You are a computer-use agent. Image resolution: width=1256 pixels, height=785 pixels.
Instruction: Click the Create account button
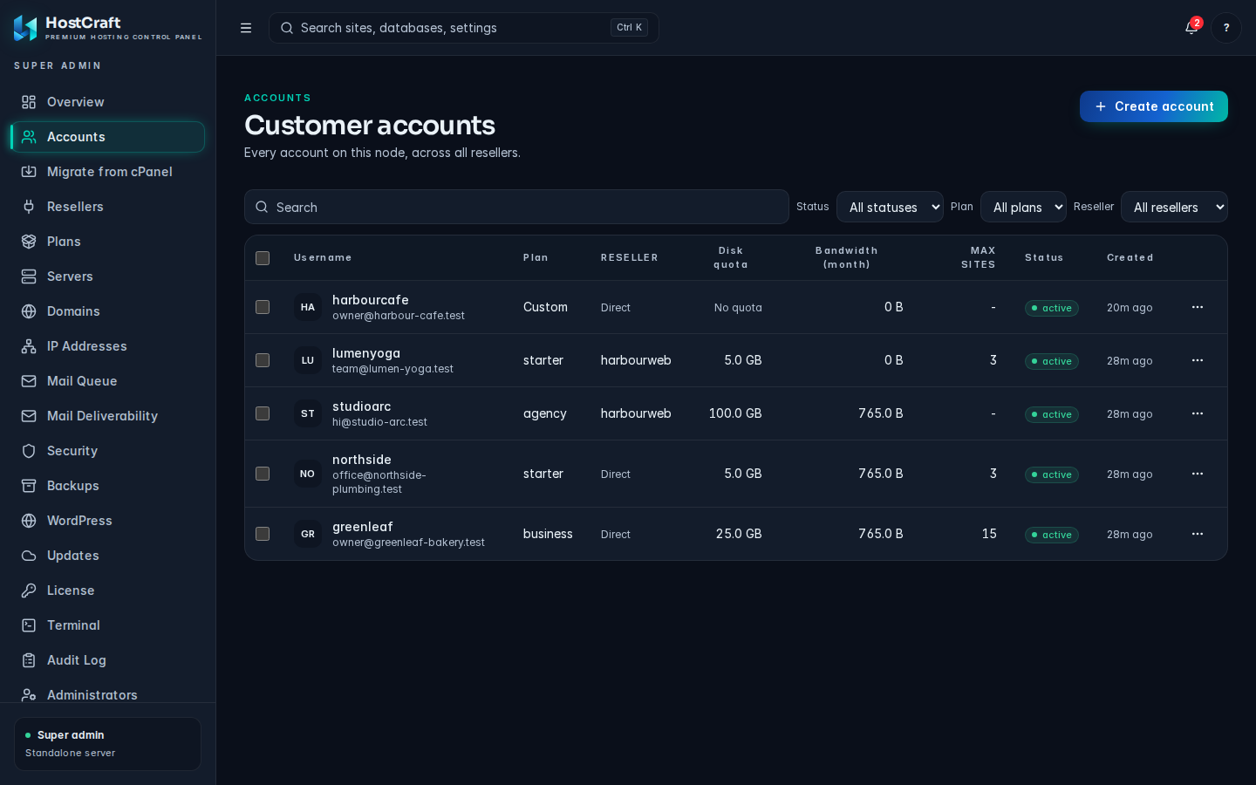tap(1154, 106)
